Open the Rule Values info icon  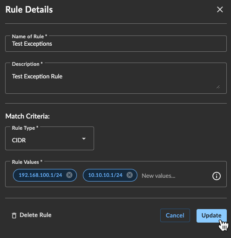point(217,176)
